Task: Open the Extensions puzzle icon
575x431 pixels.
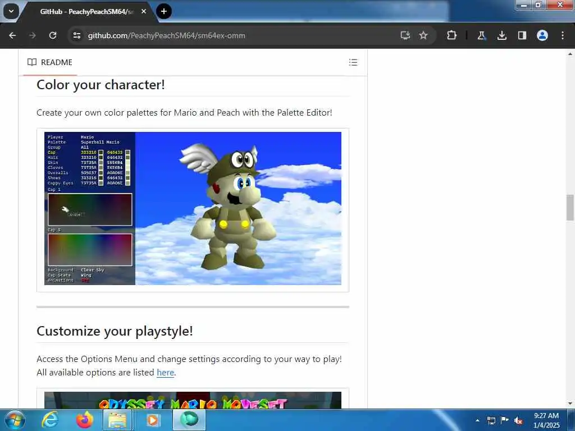Action: tap(452, 35)
